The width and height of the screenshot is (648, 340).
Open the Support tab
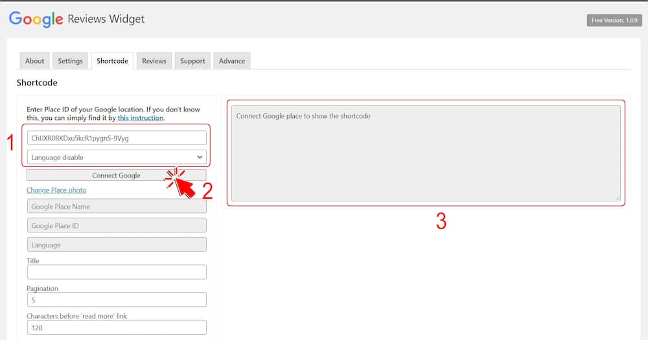192,61
